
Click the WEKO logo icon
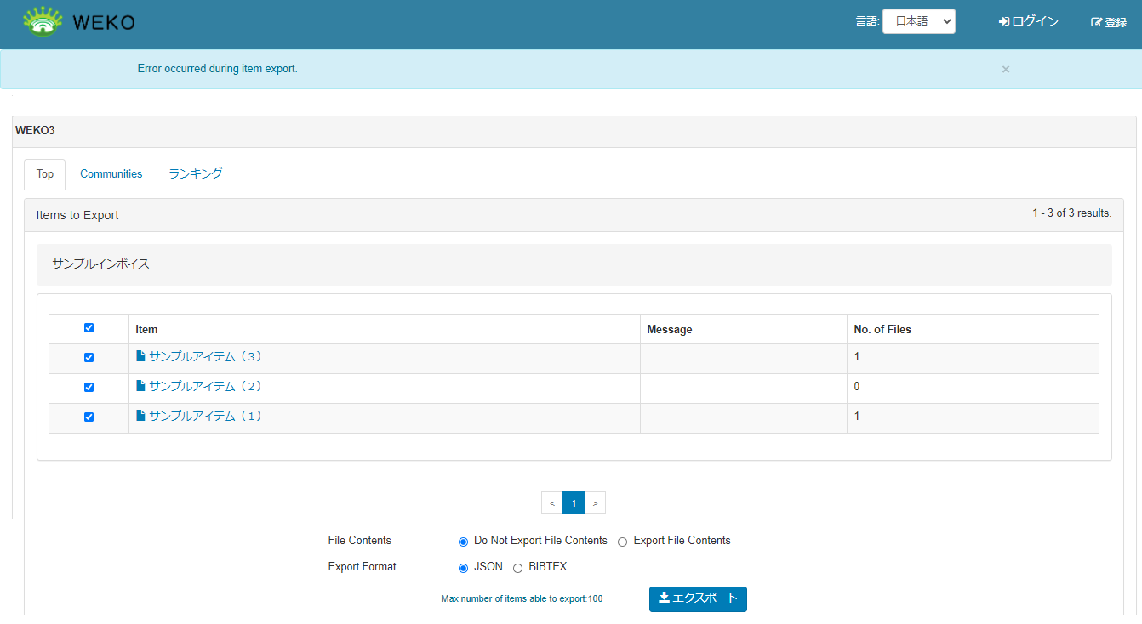43,22
